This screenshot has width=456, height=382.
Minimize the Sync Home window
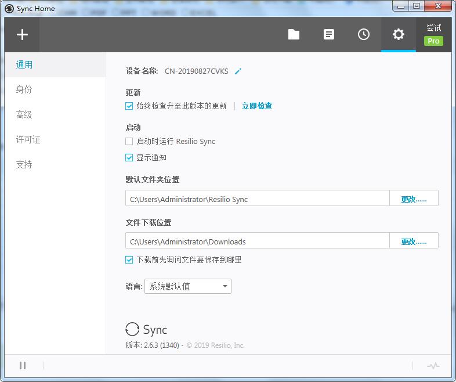point(401,6)
